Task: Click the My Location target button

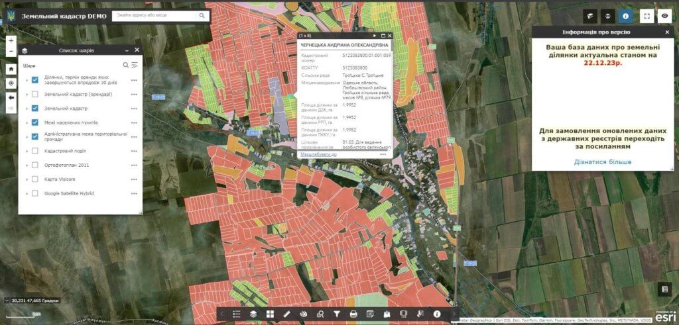Action: coord(11,83)
